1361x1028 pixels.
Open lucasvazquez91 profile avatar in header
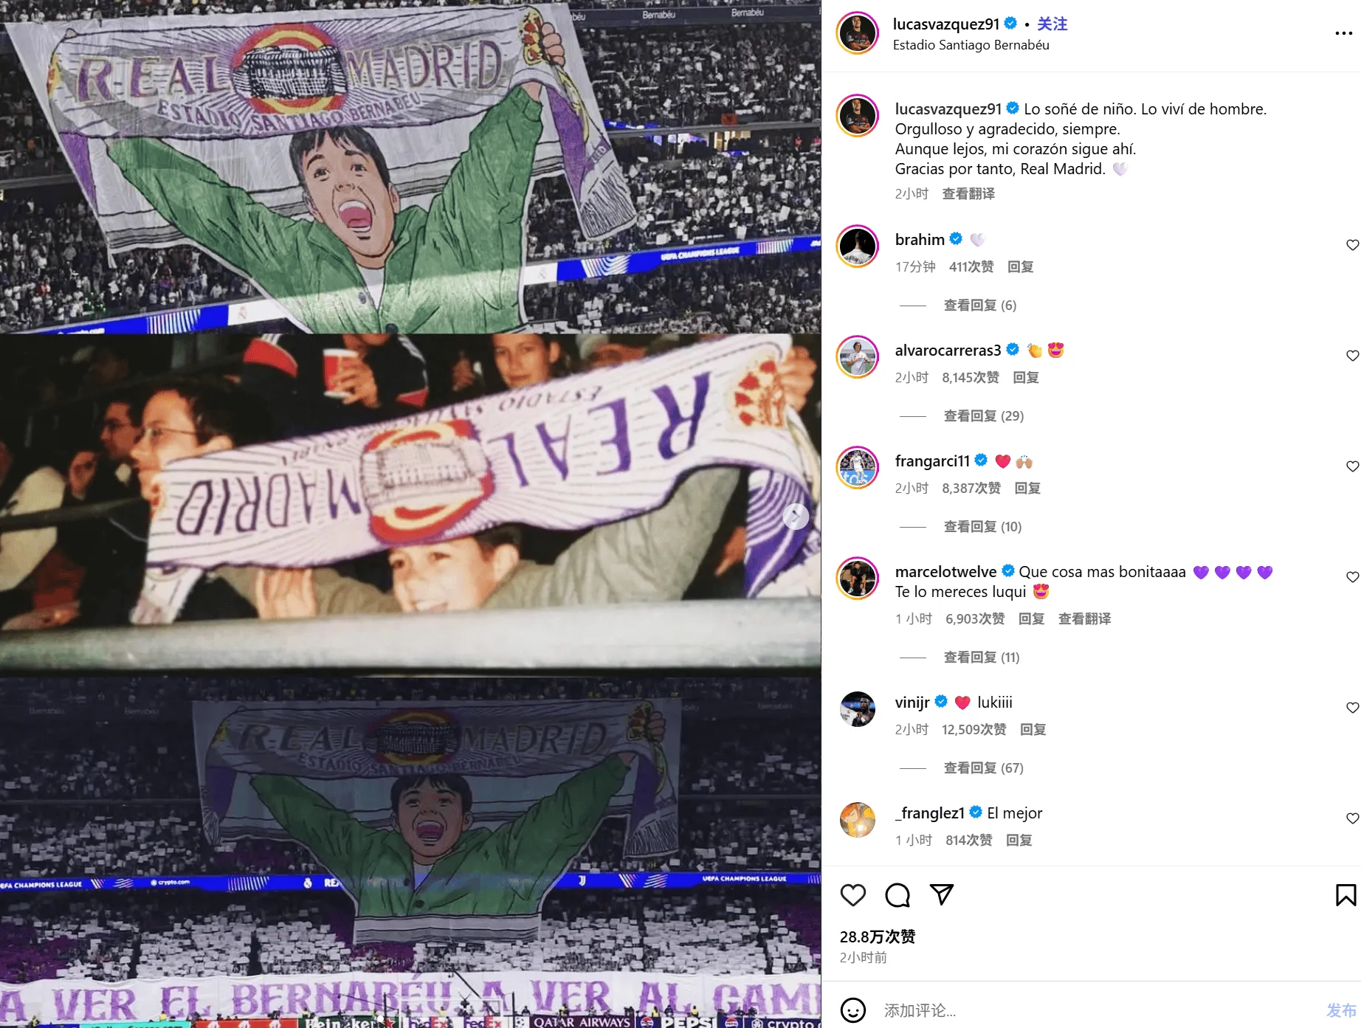point(858,33)
